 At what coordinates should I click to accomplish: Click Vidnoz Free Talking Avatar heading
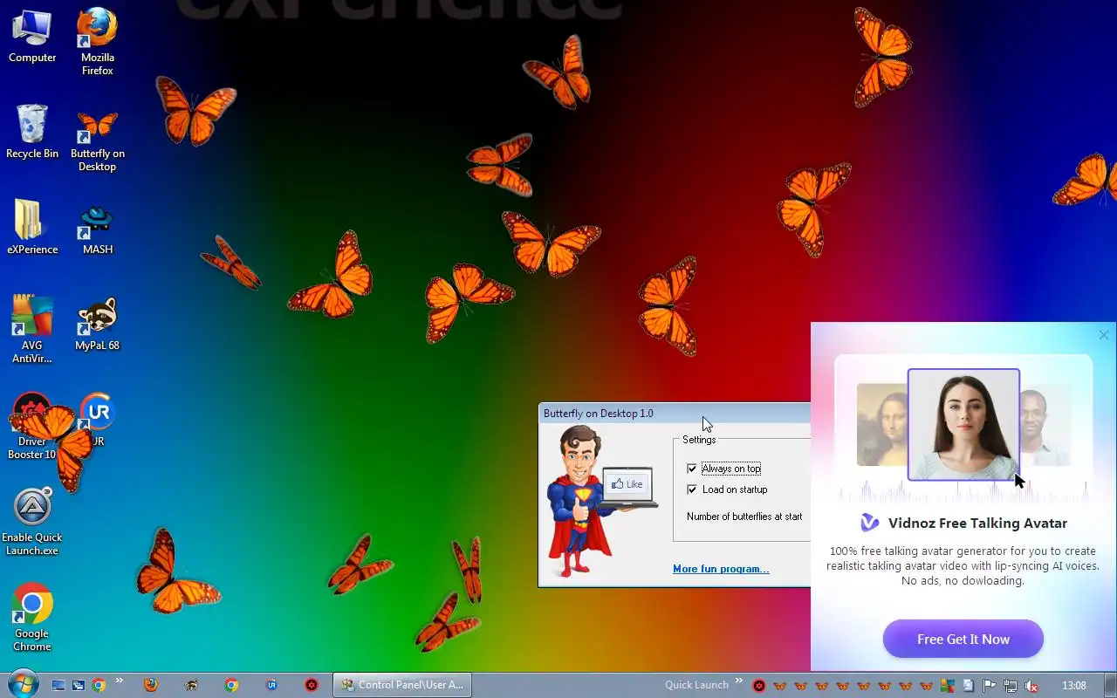pyautogui.click(x=977, y=523)
